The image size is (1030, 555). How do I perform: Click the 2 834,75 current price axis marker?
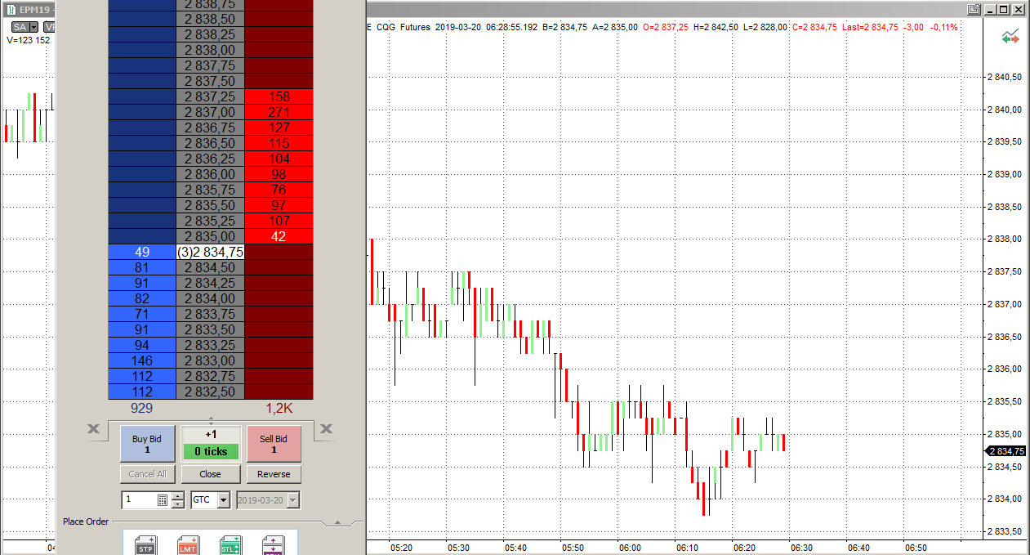(1006, 451)
